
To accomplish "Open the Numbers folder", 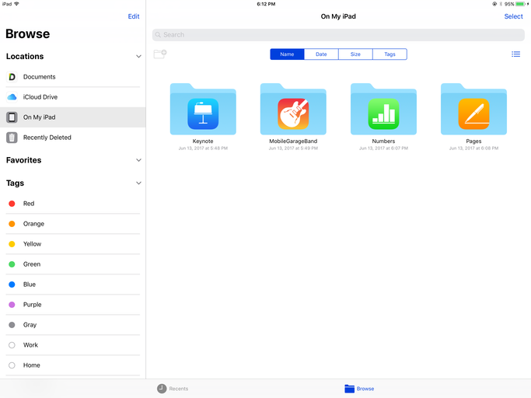I will pyautogui.click(x=383, y=109).
